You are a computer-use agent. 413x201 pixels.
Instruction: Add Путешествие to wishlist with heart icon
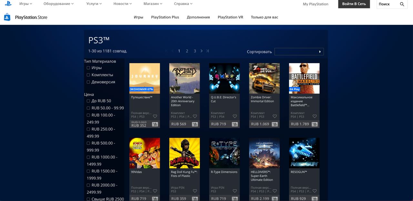click(155, 116)
